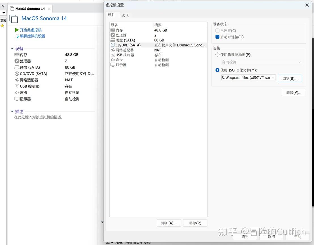This screenshot has width=314, height=245.
Task: Click the 帮助 button
Action: click(298, 237)
